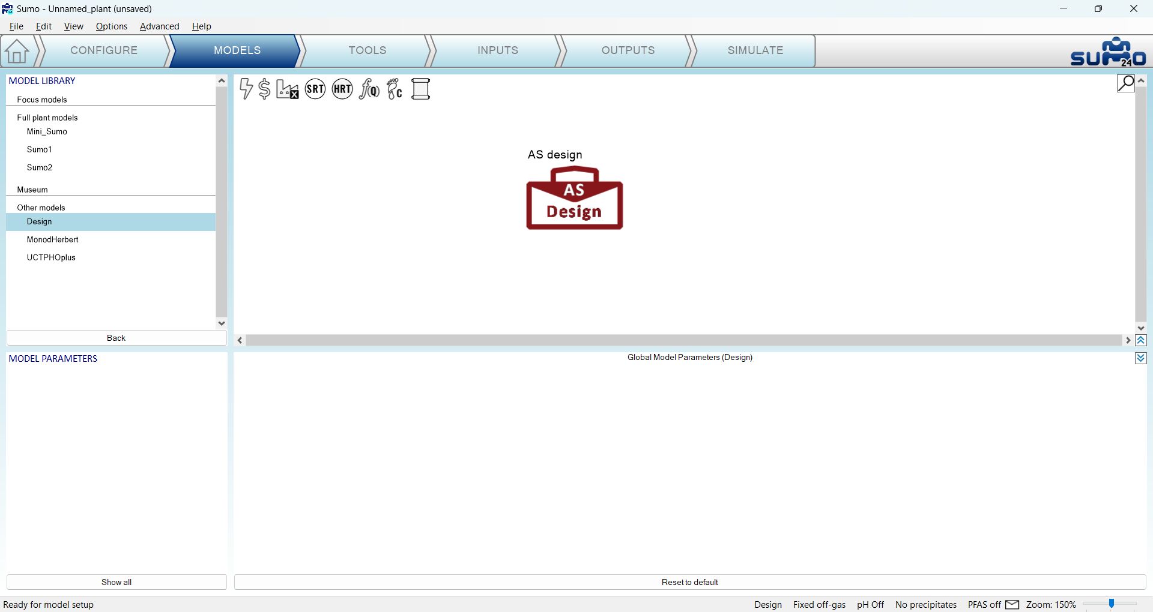Click the Zoom: 150% label
Image resolution: width=1153 pixels, height=612 pixels.
(1051, 605)
